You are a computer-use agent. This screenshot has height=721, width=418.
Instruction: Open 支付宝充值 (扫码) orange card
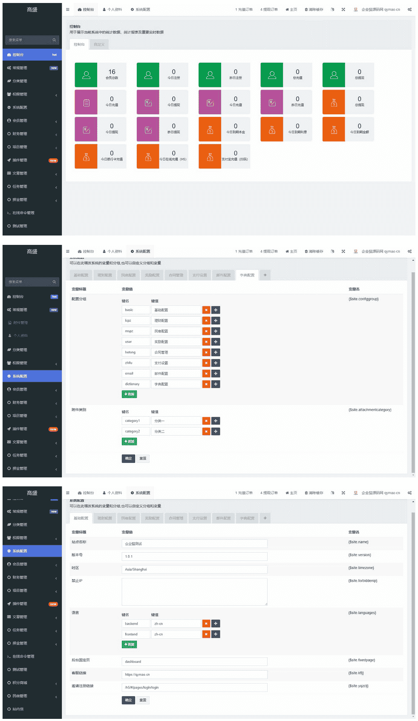[224, 157]
